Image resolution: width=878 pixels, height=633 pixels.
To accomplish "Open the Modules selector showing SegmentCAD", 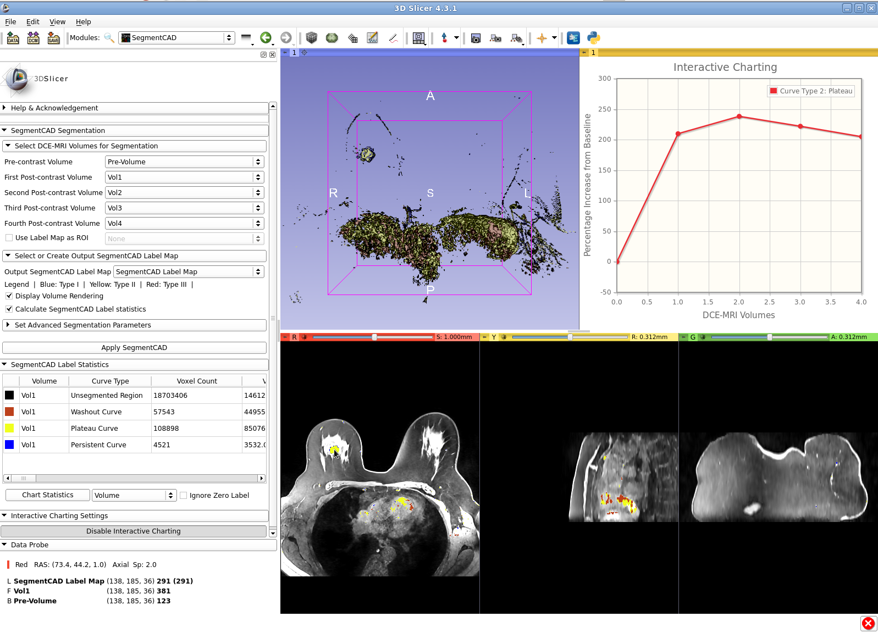I will (x=176, y=38).
